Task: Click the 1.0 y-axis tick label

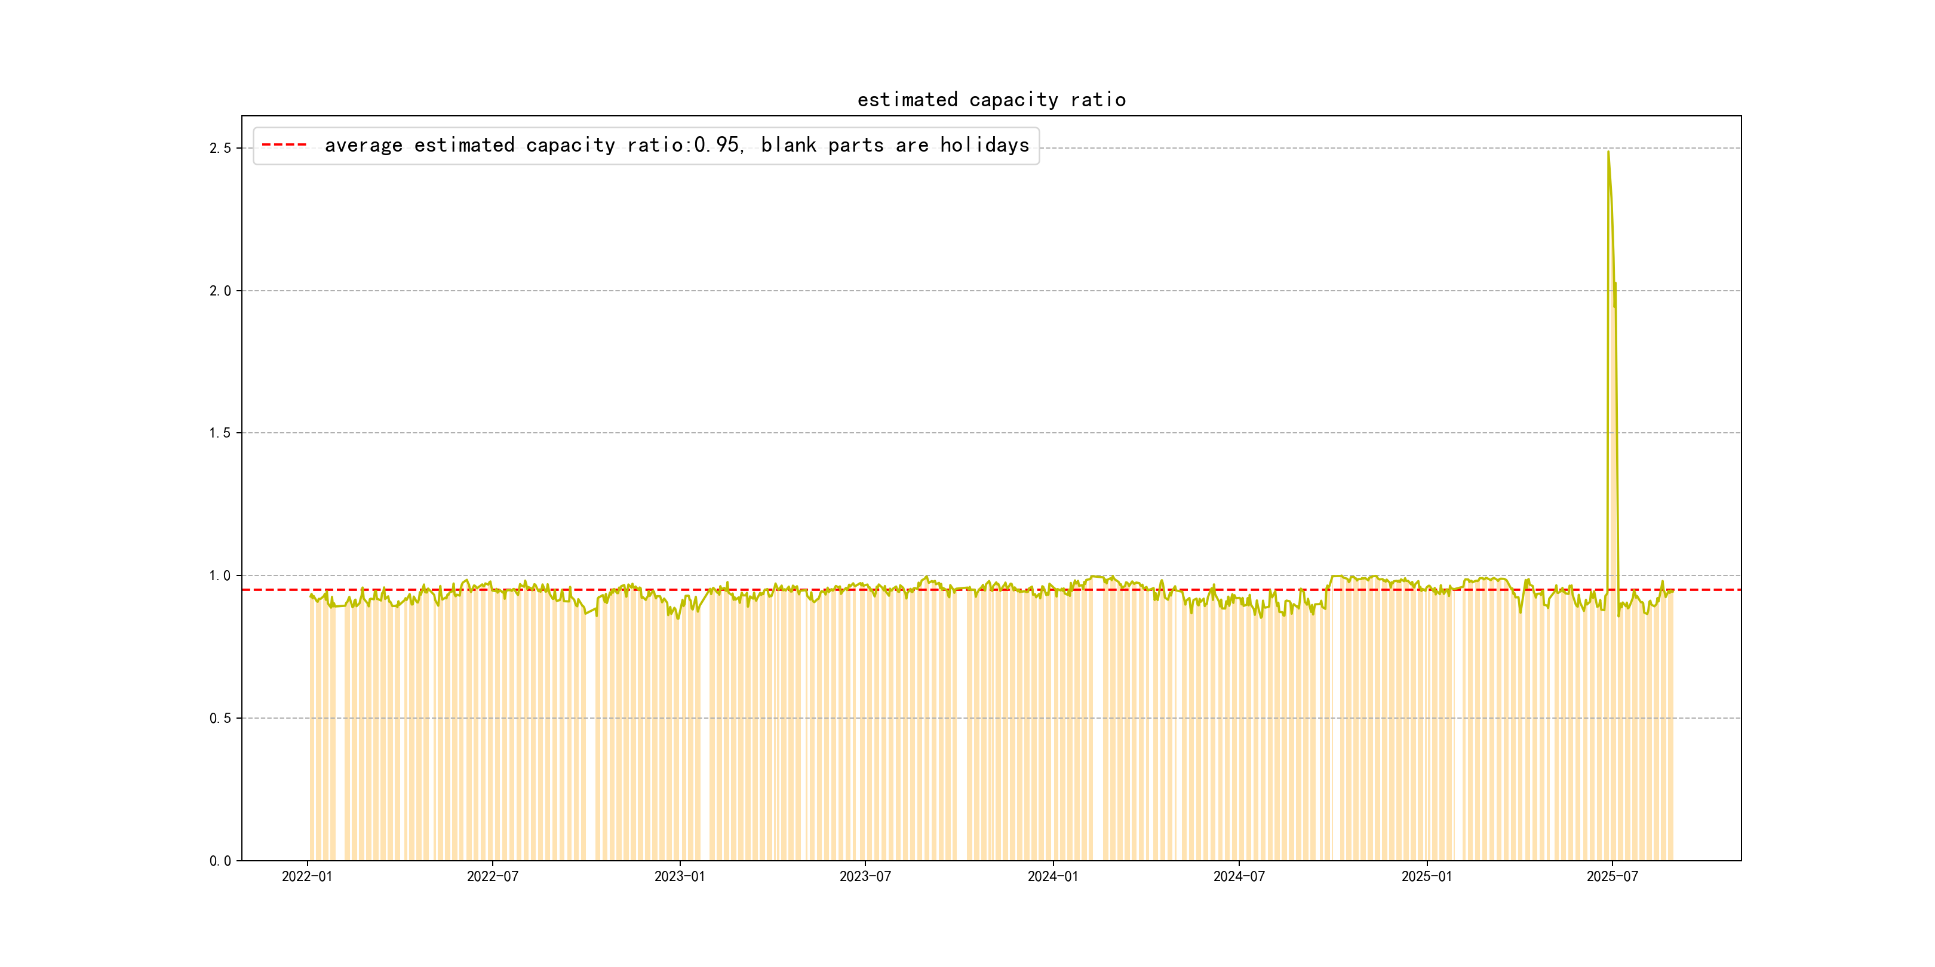Action: (x=220, y=575)
